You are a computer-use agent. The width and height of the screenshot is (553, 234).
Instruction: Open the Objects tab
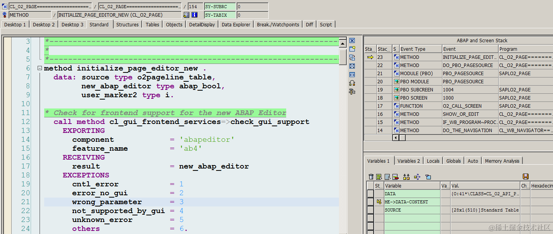point(174,24)
